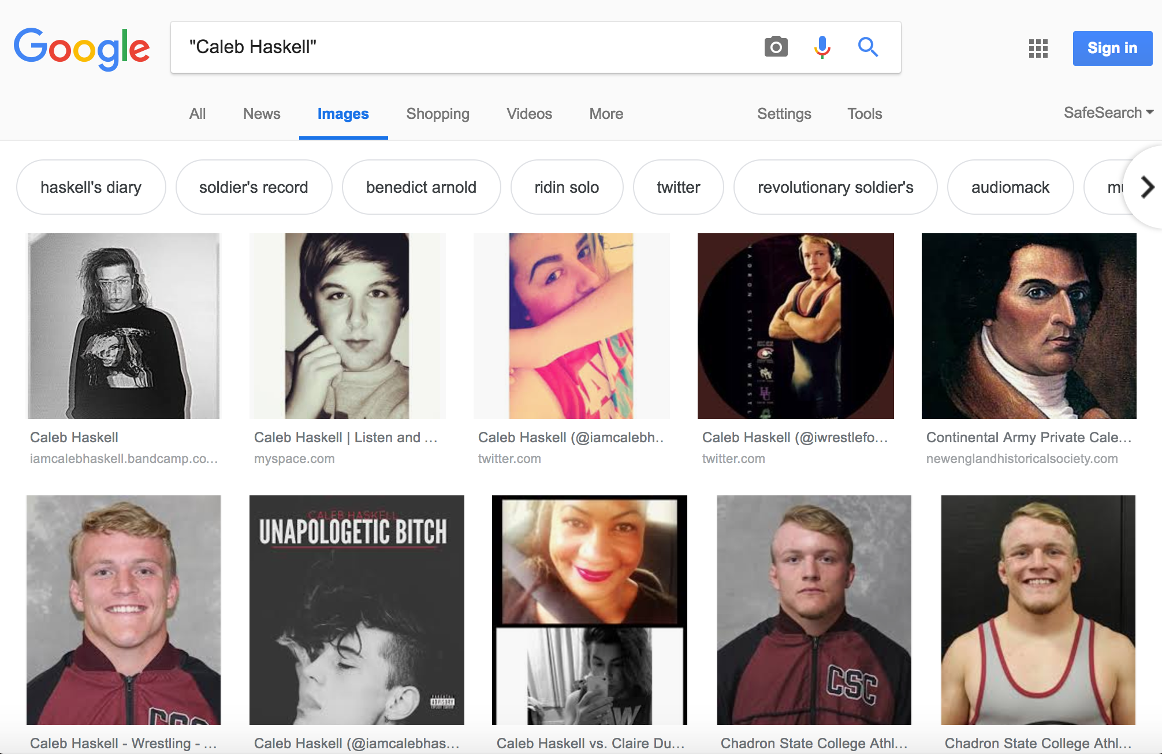Select the "haskell's diary" suggestion chip
This screenshot has height=754, width=1162.
click(x=91, y=187)
